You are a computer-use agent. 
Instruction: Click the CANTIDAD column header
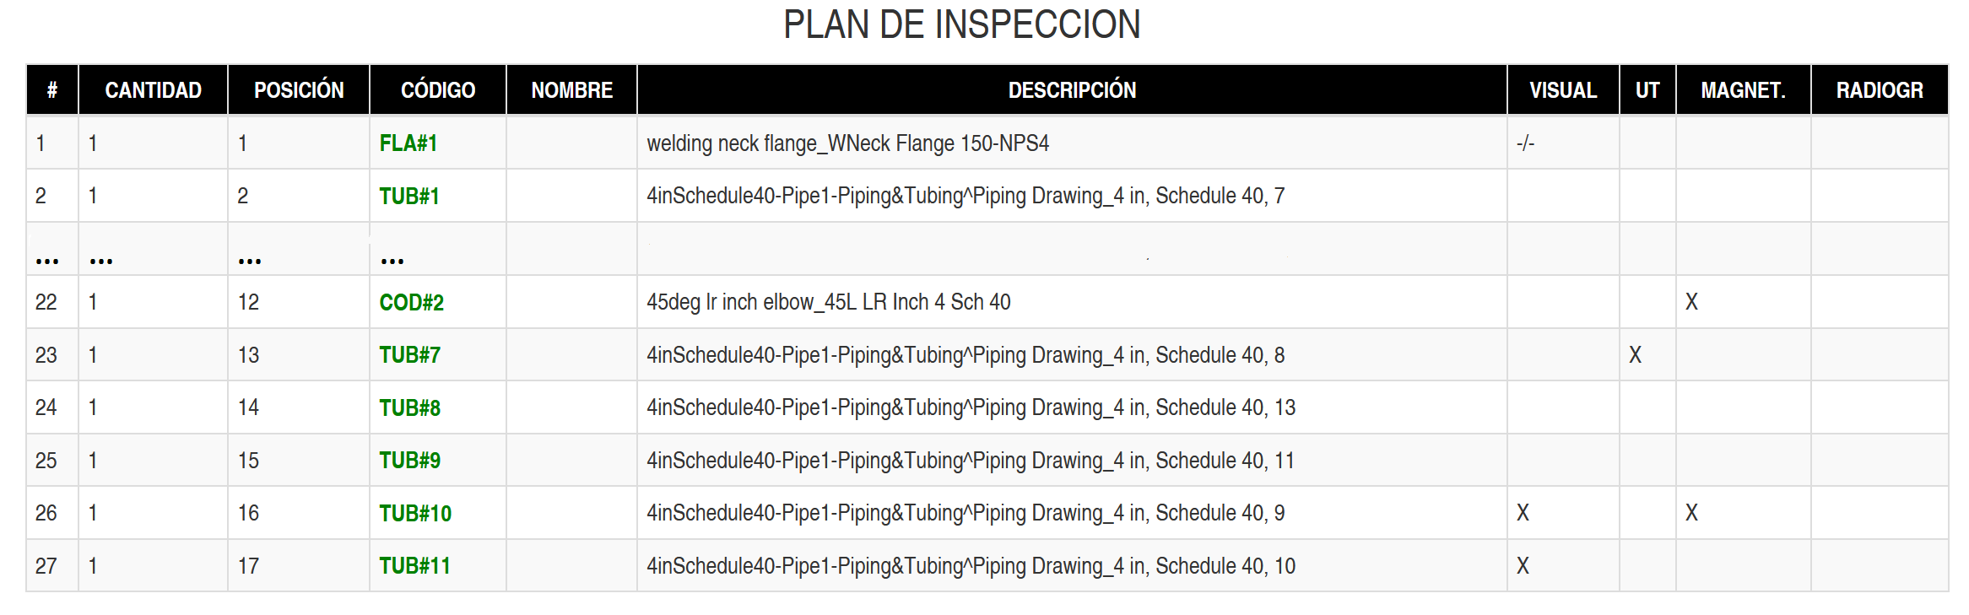153,90
